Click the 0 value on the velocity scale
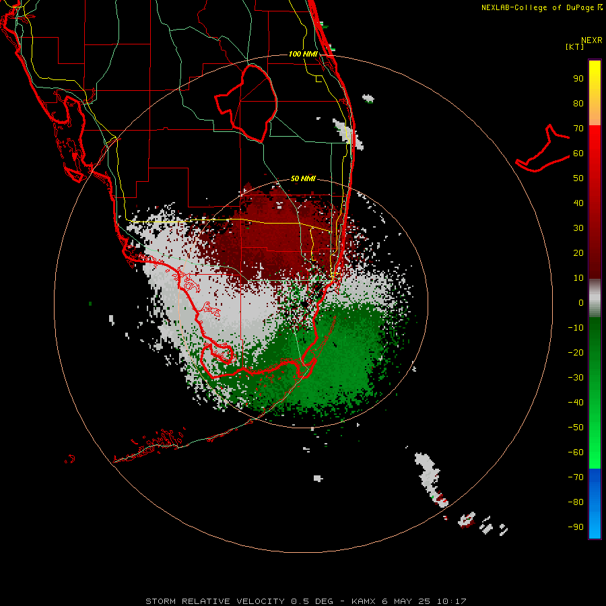 click(581, 302)
